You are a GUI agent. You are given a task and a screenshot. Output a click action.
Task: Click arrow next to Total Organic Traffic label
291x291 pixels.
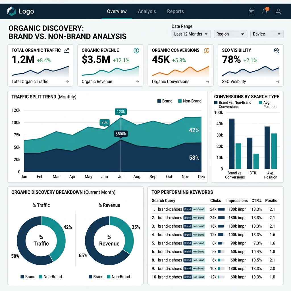click(67, 82)
